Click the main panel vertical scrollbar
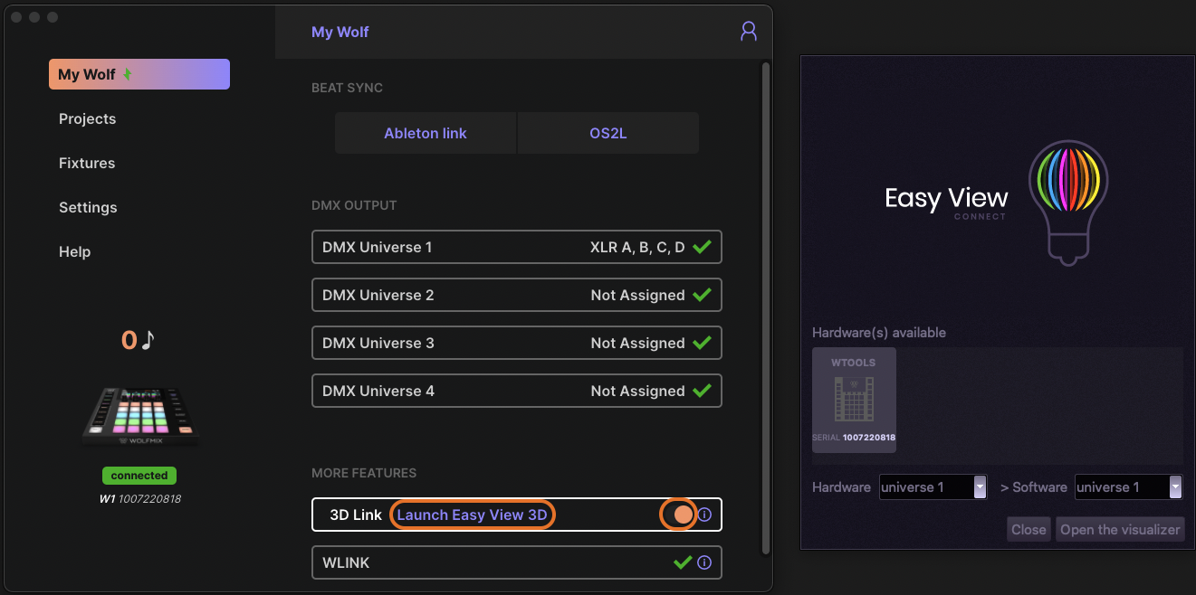Image resolution: width=1196 pixels, height=595 pixels. [x=766, y=307]
